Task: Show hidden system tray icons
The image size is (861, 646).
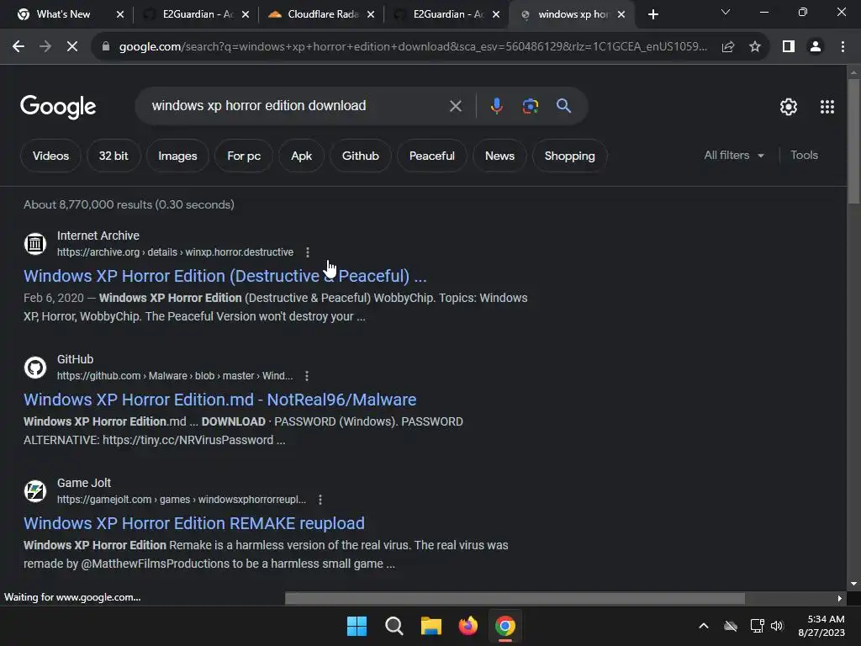Action: click(x=704, y=626)
